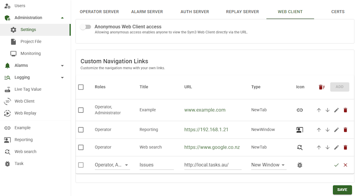Open Web Replay in the sidebar
This screenshot has height=196, width=355.
[x=25, y=113]
